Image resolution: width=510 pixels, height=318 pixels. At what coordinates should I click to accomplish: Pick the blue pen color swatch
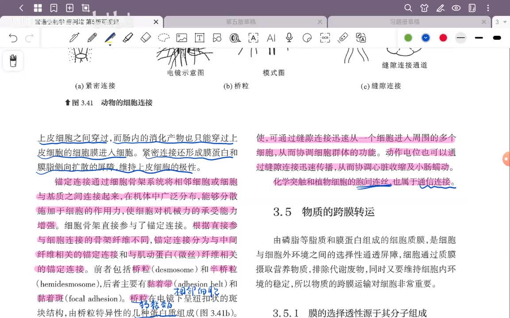pos(425,38)
